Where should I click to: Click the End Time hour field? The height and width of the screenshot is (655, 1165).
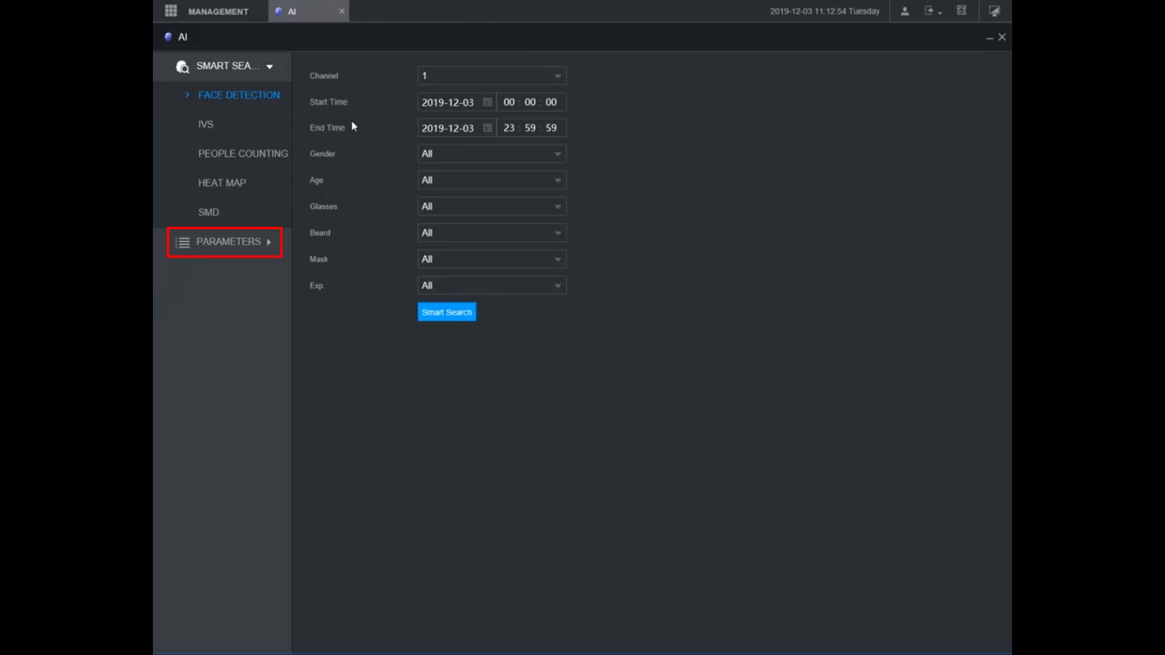pos(509,128)
